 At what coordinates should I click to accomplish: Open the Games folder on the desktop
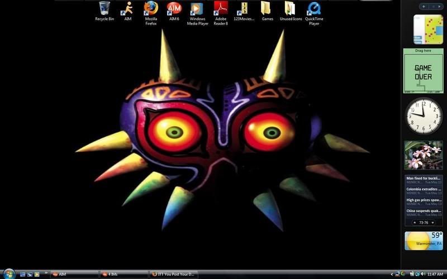coord(268,11)
